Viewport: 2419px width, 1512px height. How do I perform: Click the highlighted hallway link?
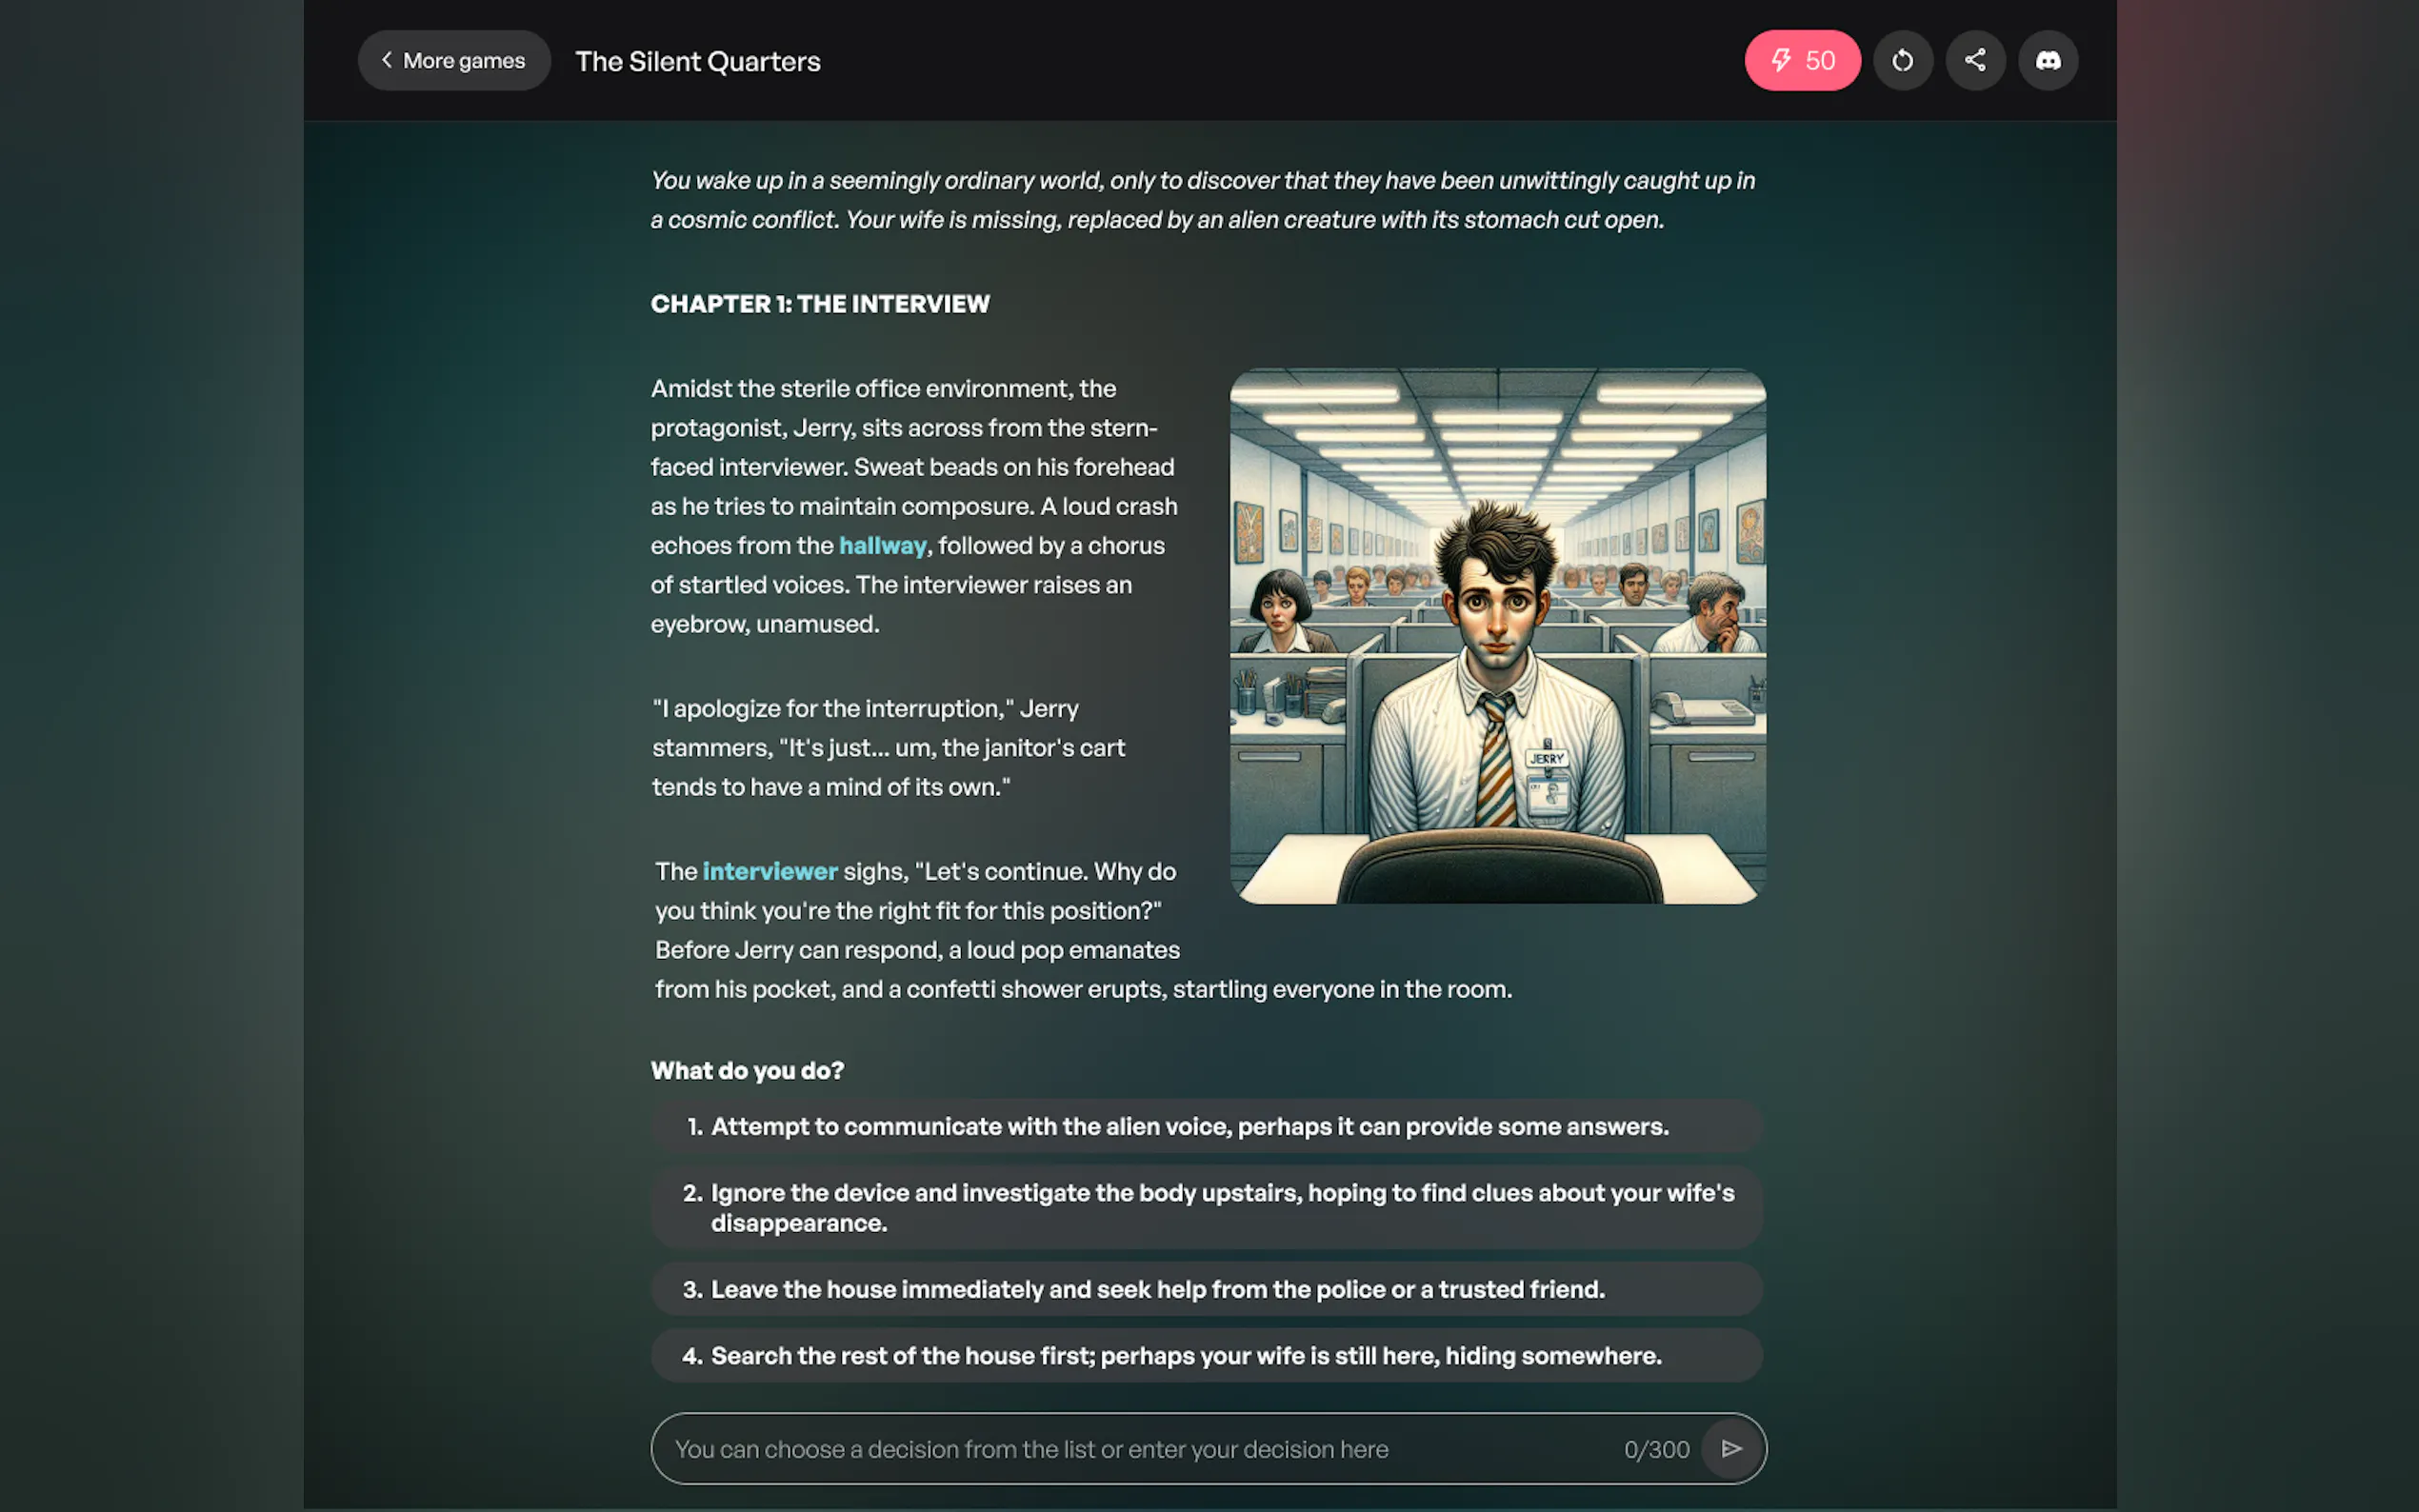tap(882, 545)
